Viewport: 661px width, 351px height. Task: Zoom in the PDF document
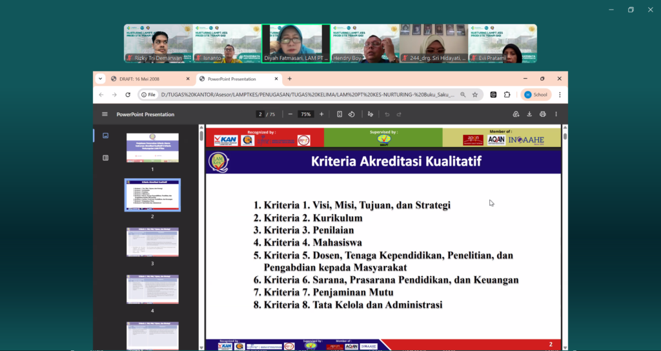pos(321,114)
